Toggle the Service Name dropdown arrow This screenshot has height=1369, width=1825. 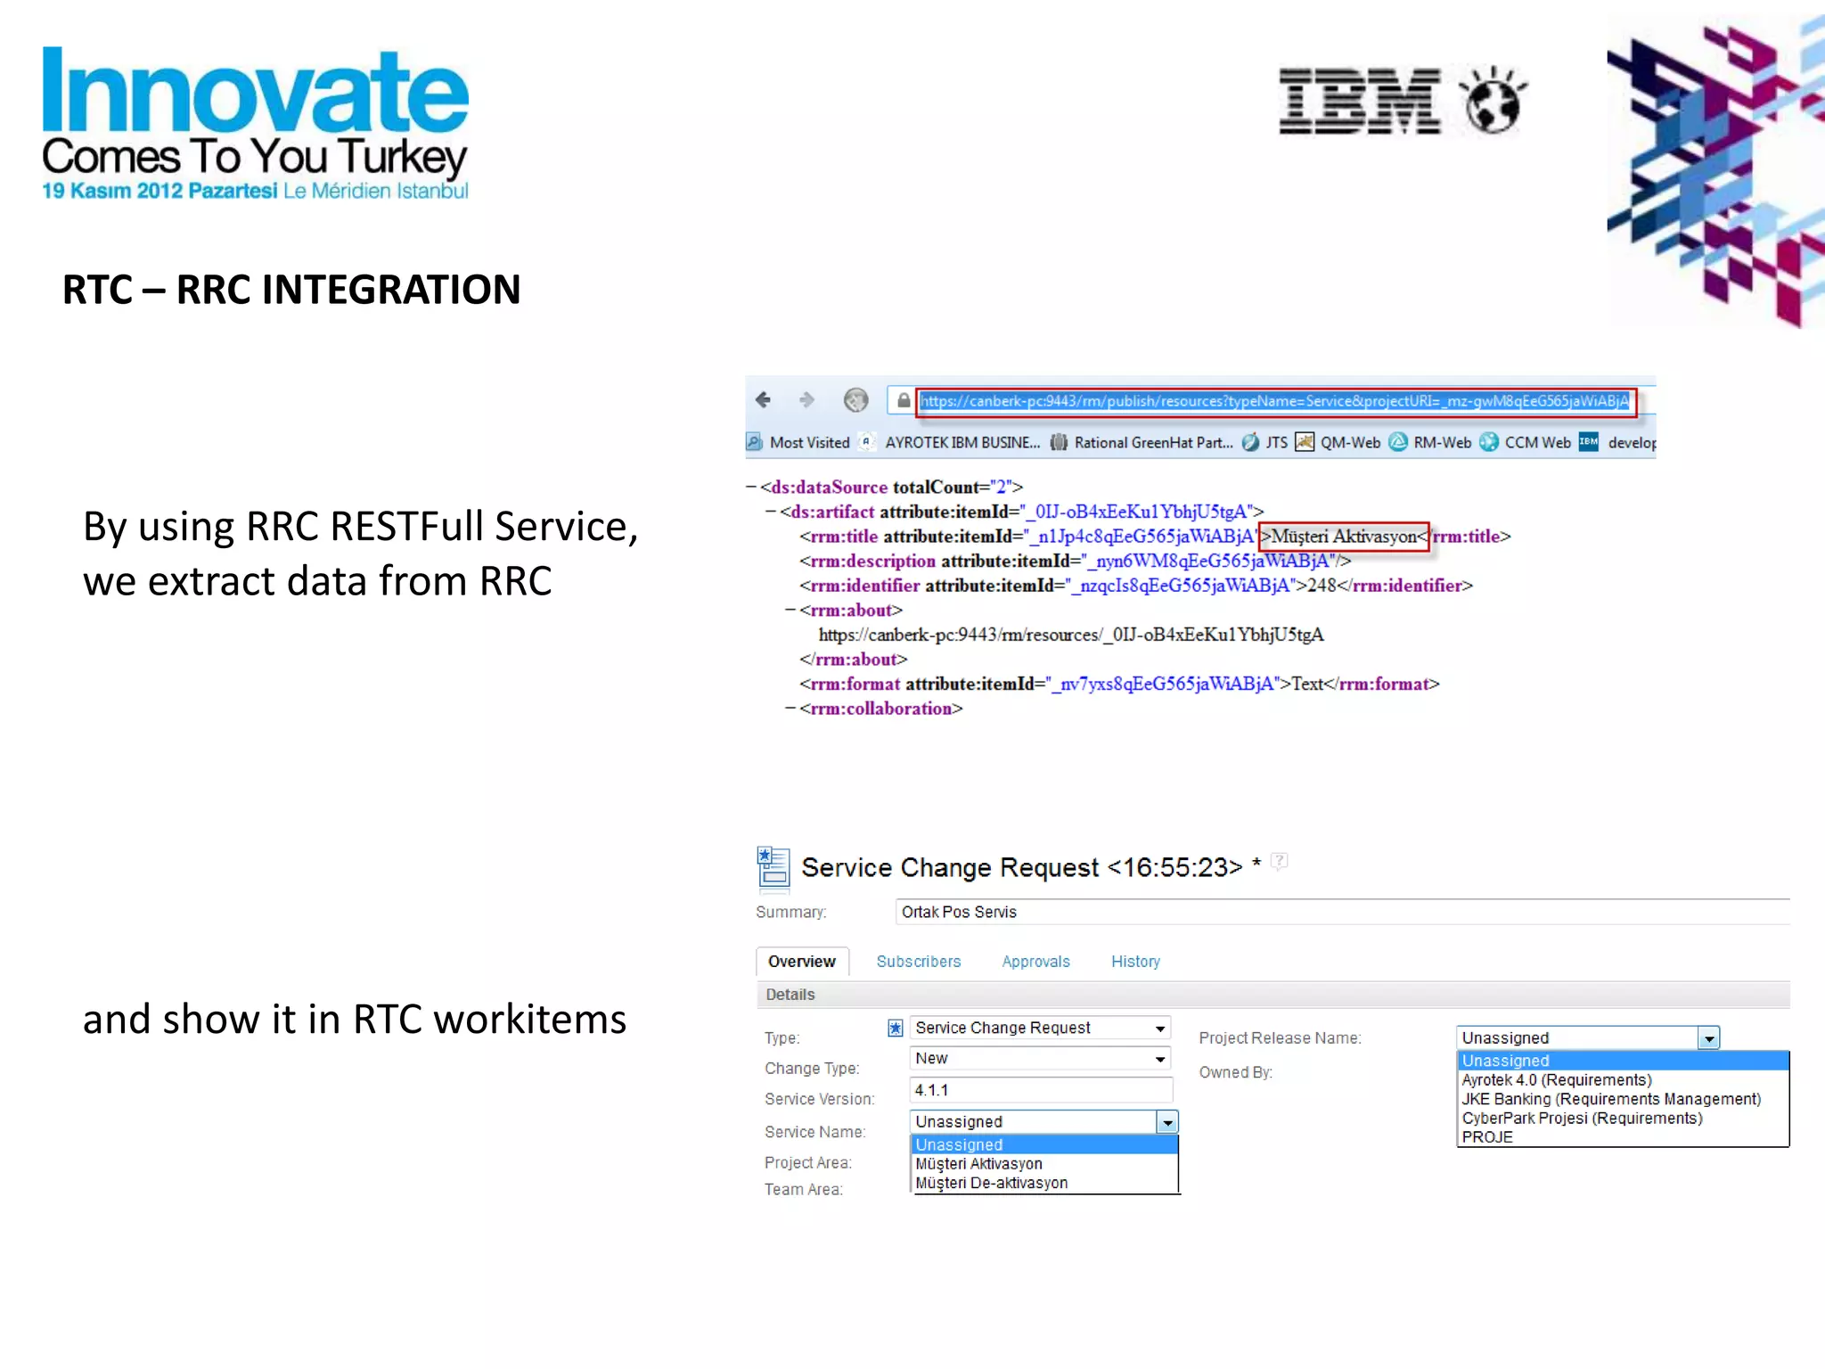[1167, 1122]
